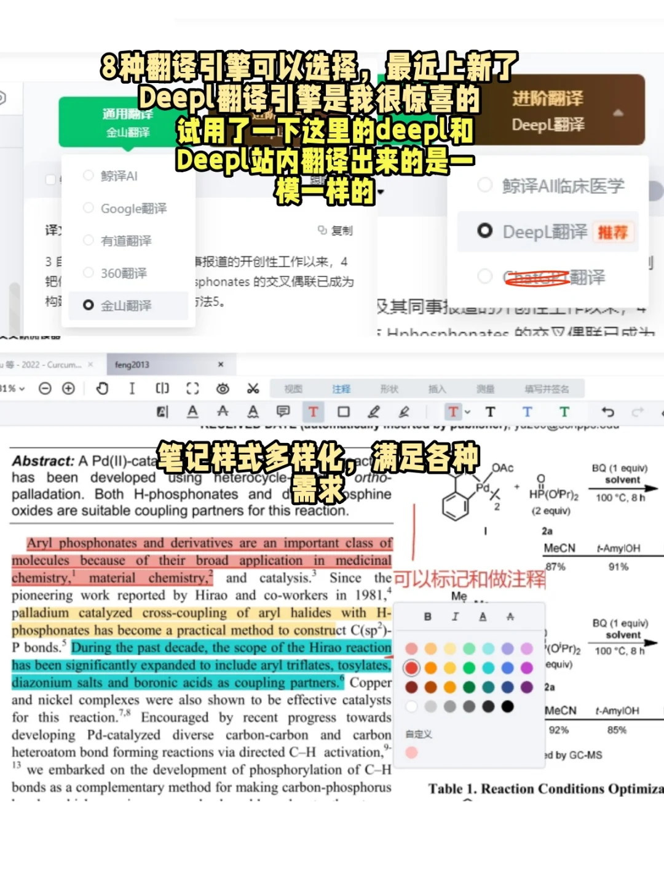
Task: Open the T annotation style dropdown
Action: (x=467, y=412)
